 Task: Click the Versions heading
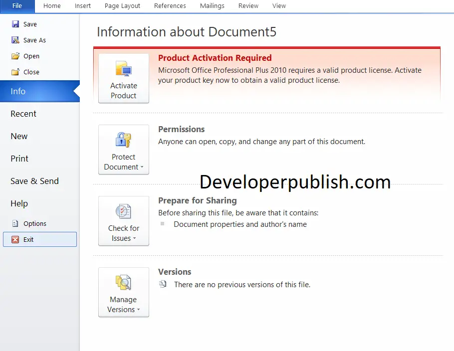point(175,272)
